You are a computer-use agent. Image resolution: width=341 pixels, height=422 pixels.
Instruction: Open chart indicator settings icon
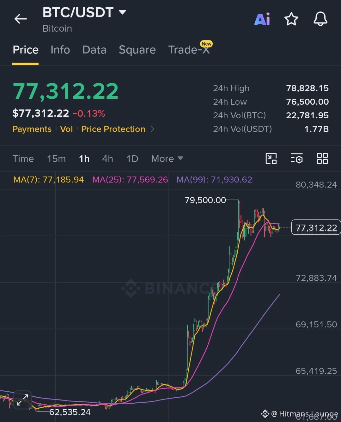296,158
